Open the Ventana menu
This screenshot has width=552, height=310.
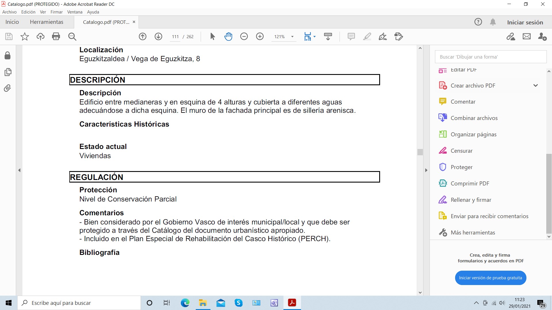75,12
